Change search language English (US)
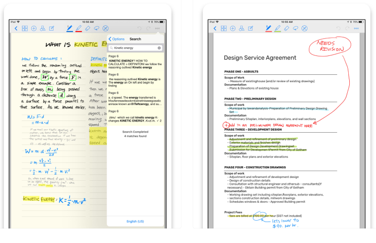The width and height of the screenshot is (376, 243). (x=135, y=222)
